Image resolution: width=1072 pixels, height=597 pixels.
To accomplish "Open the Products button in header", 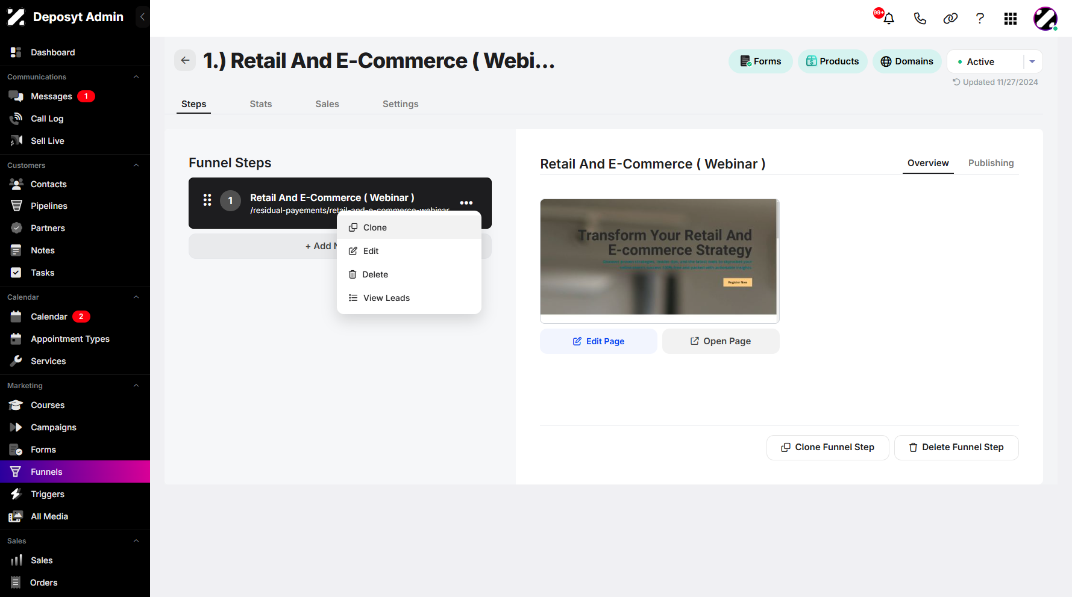I will (833, 61).
